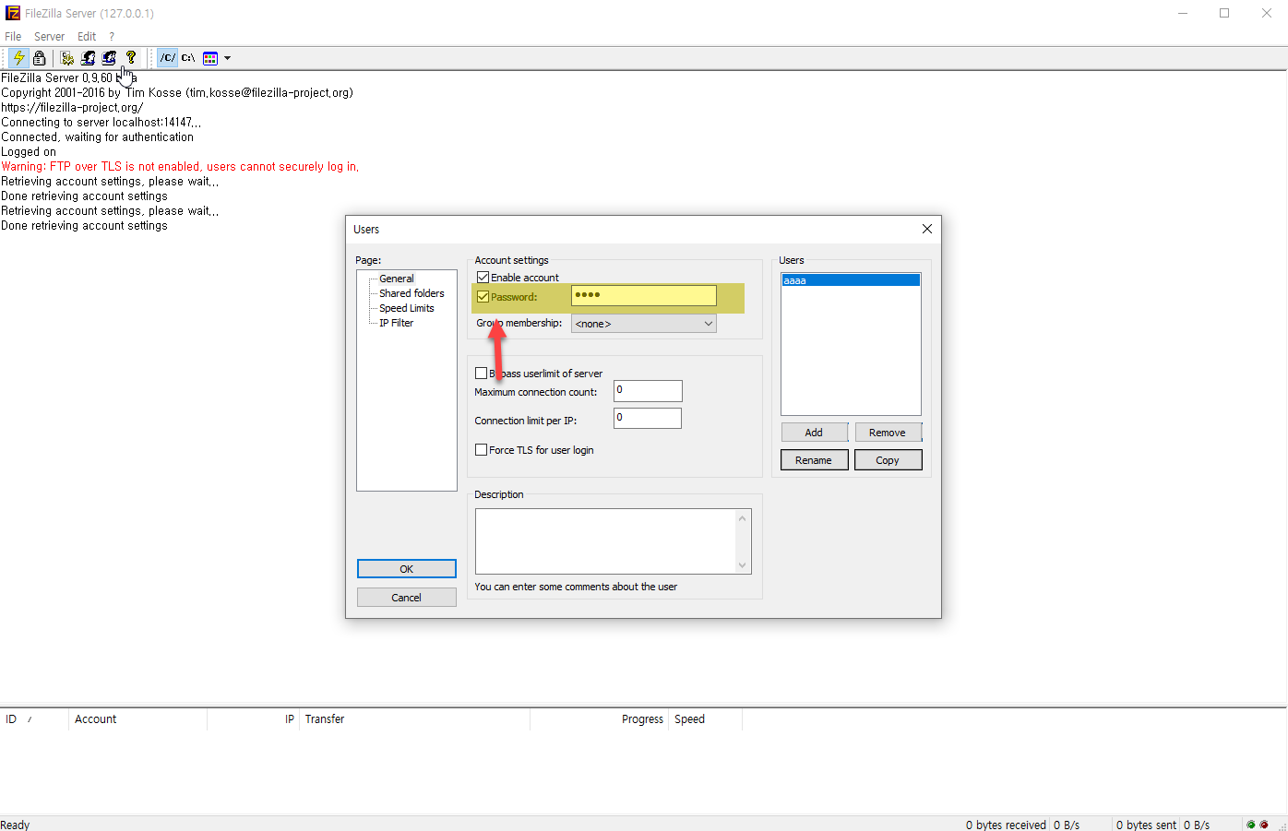Open the Server menu
1288x831 pixels.
pyautogui.click(x=50, y=37)
